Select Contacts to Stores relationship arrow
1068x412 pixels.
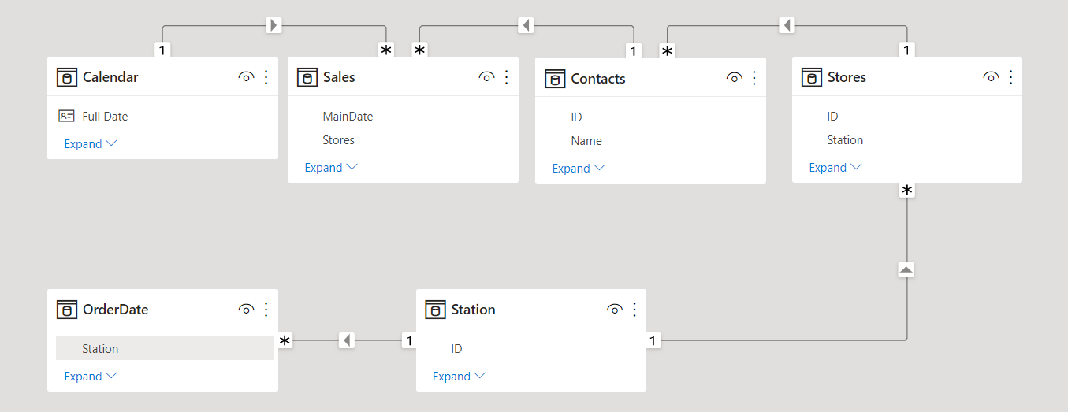click(x=786, y=25)
